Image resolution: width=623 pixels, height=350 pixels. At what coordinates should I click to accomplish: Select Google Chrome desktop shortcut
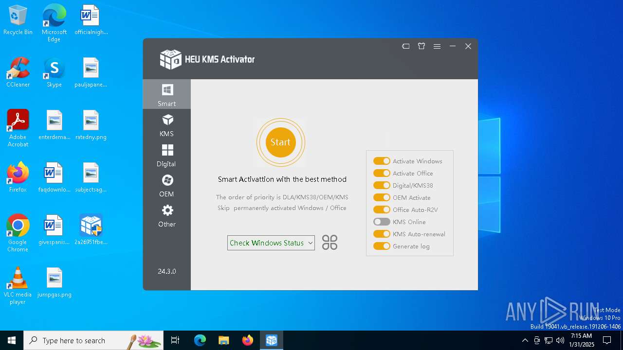click(x=18, y=233)
